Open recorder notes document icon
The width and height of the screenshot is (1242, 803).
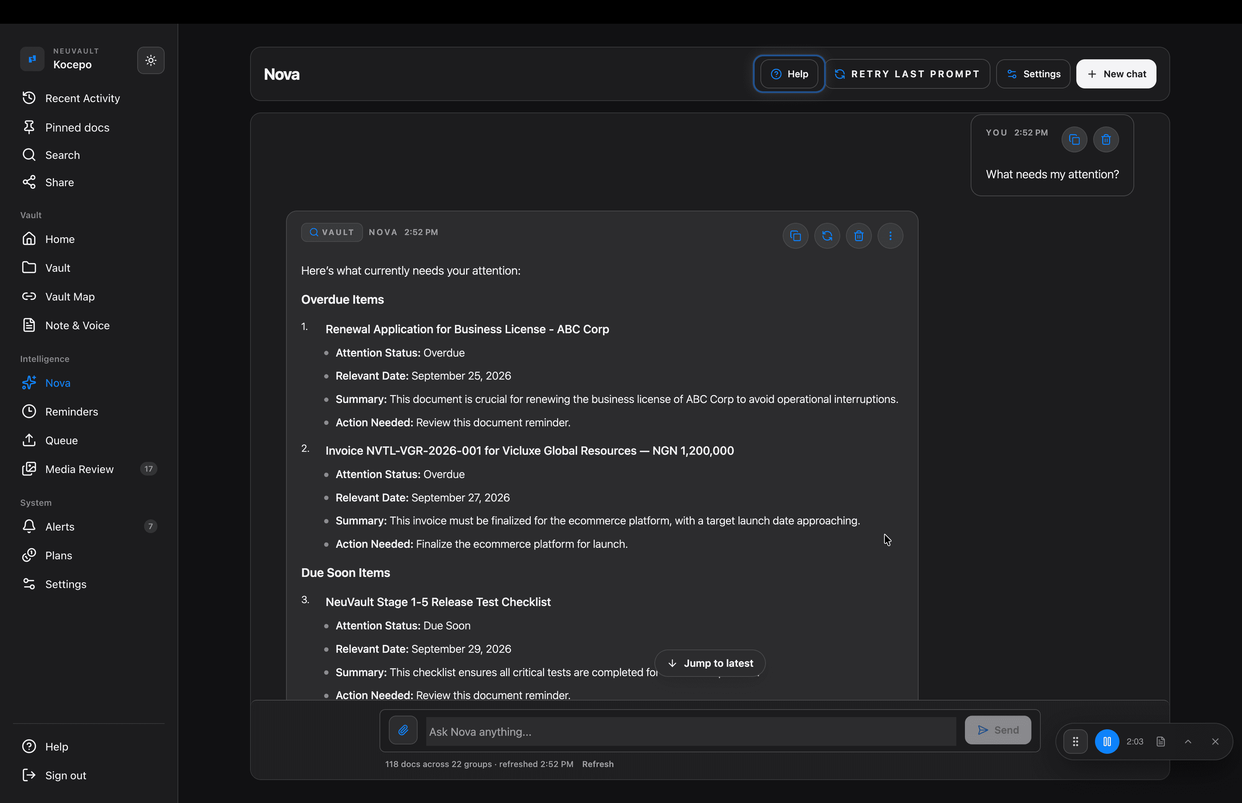pos(1161,742)
